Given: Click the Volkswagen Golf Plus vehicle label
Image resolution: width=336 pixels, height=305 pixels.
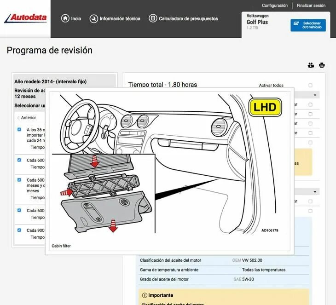Looking at the screenshot, I should click(x=257, y=22).
